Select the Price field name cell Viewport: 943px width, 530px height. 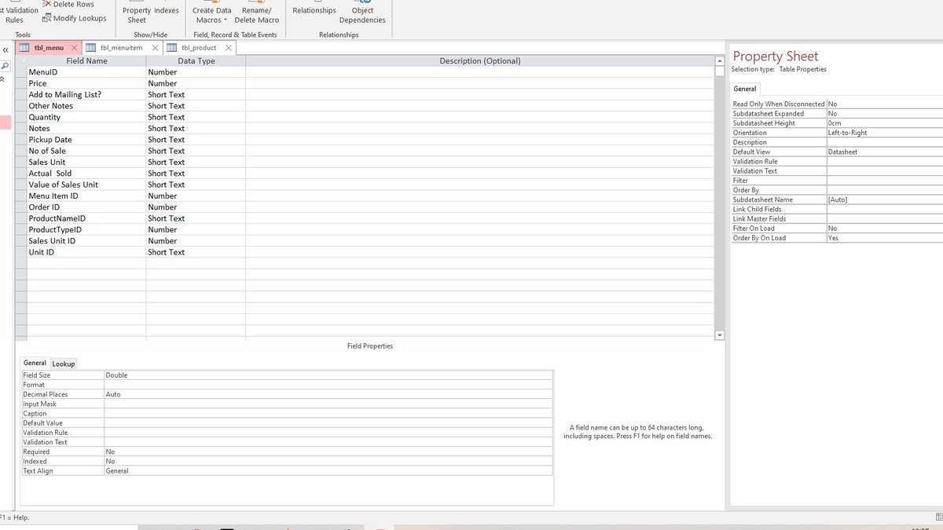(x=86, y=83)
